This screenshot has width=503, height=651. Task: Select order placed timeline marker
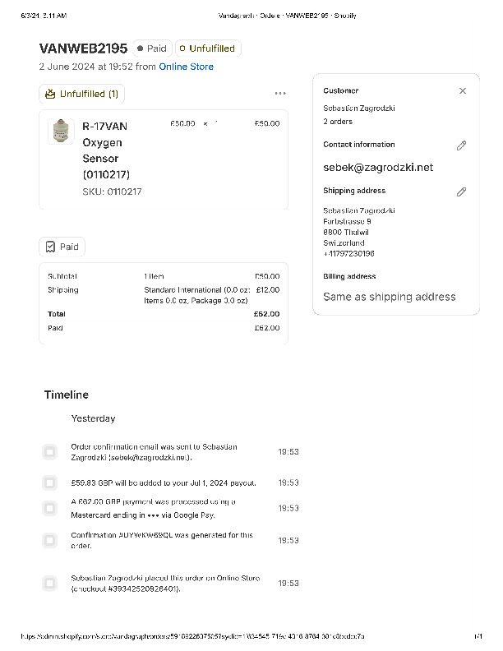[50, 583]
